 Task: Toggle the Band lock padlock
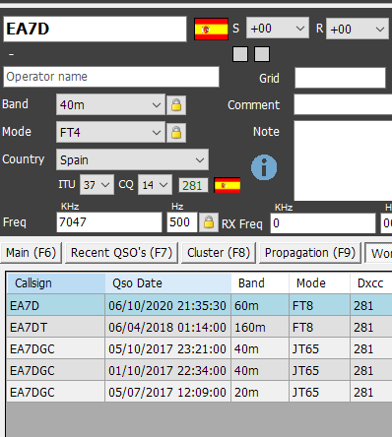[176, 105]
